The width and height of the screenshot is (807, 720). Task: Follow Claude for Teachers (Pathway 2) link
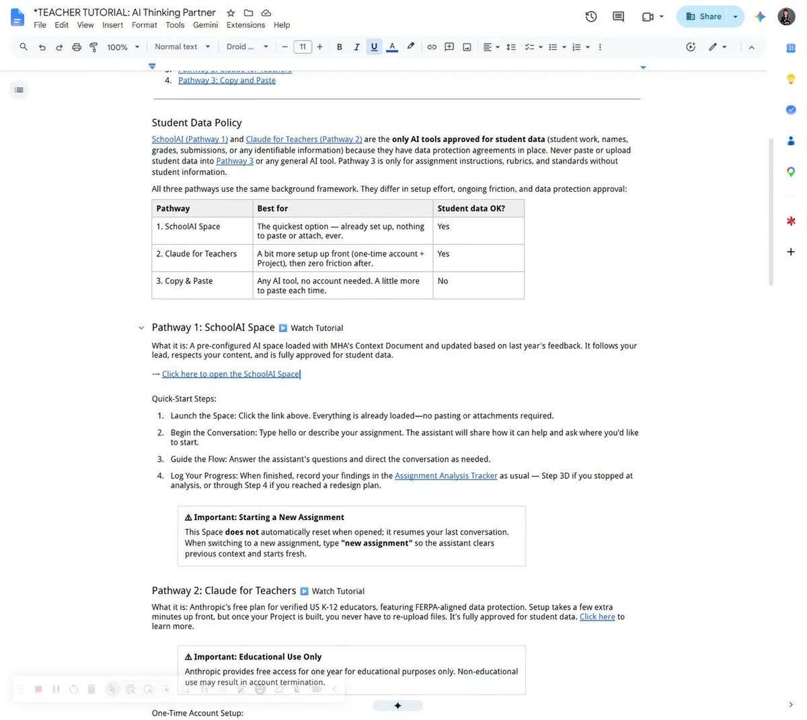point(304,139)
